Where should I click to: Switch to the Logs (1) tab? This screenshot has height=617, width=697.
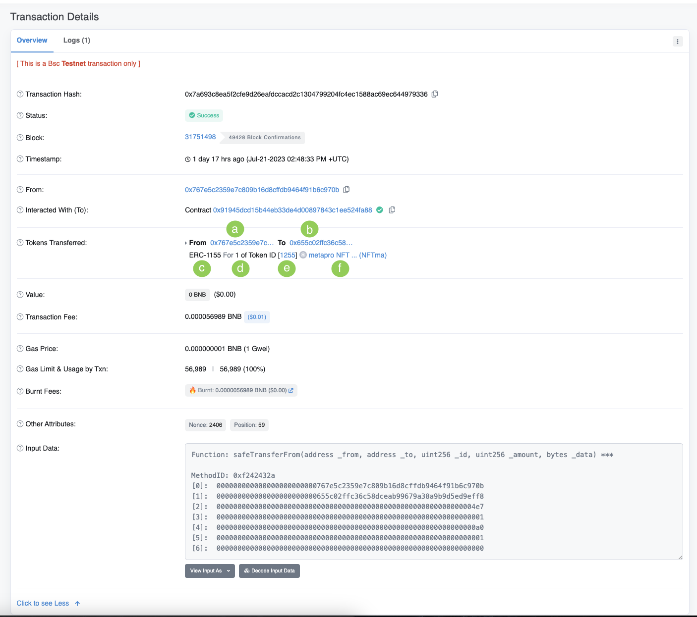click(x=77, y=40)
